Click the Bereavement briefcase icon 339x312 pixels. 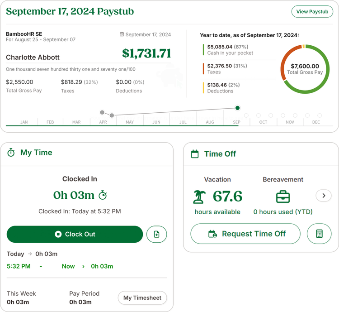[x=282, y=197]
